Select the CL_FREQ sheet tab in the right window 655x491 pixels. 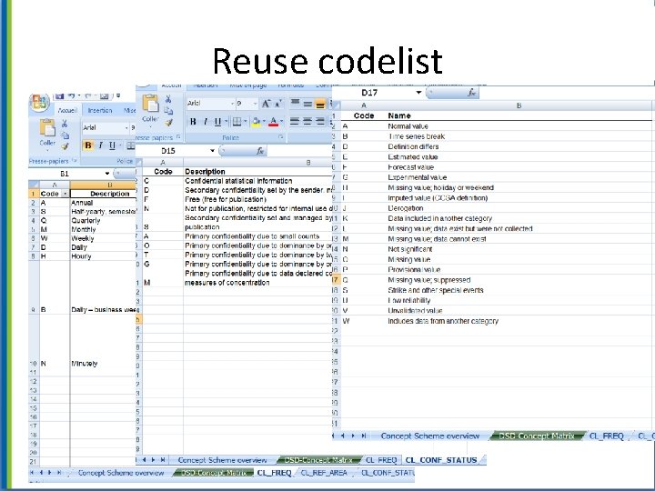(607, 436)
